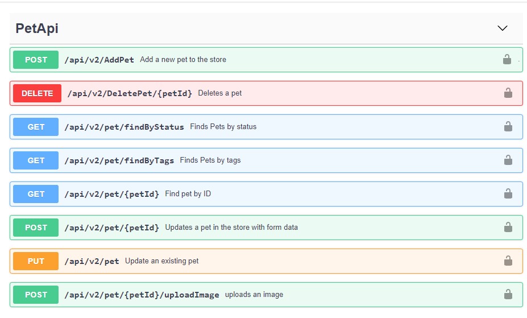Open the /api/v2/pet/findByStatus path
Screen dimensions: 527x318
[x=124, y=127]
